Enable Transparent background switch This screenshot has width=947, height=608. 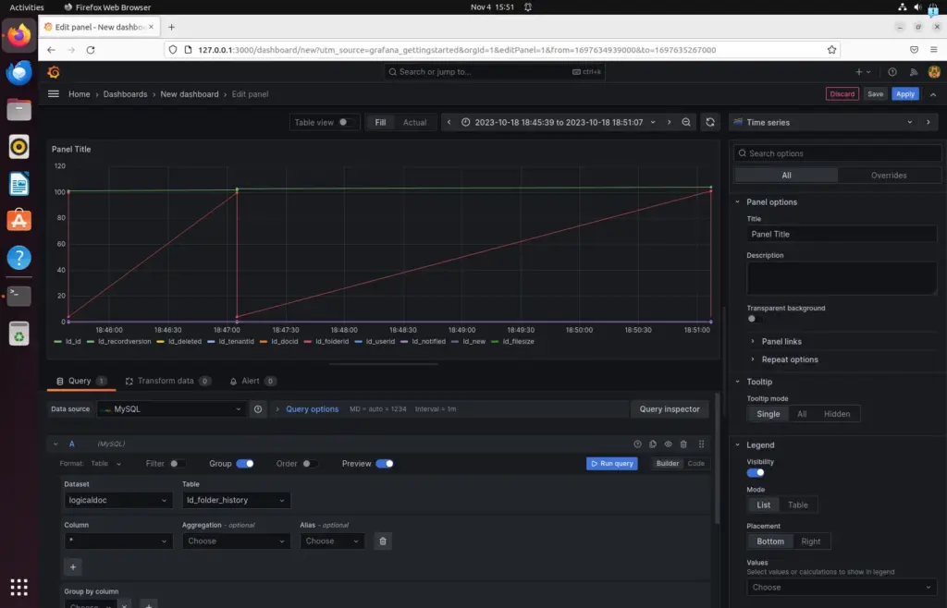click(x=755, y=319)
